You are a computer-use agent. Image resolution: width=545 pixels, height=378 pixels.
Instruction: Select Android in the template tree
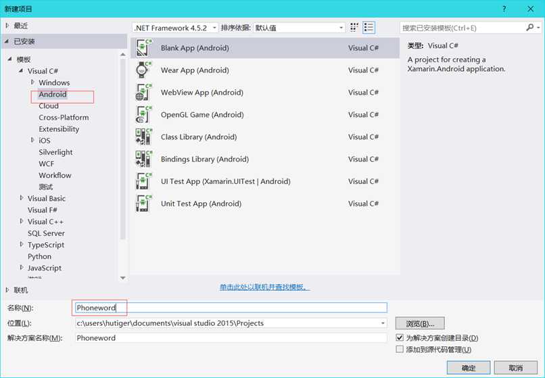click(53, 94)
